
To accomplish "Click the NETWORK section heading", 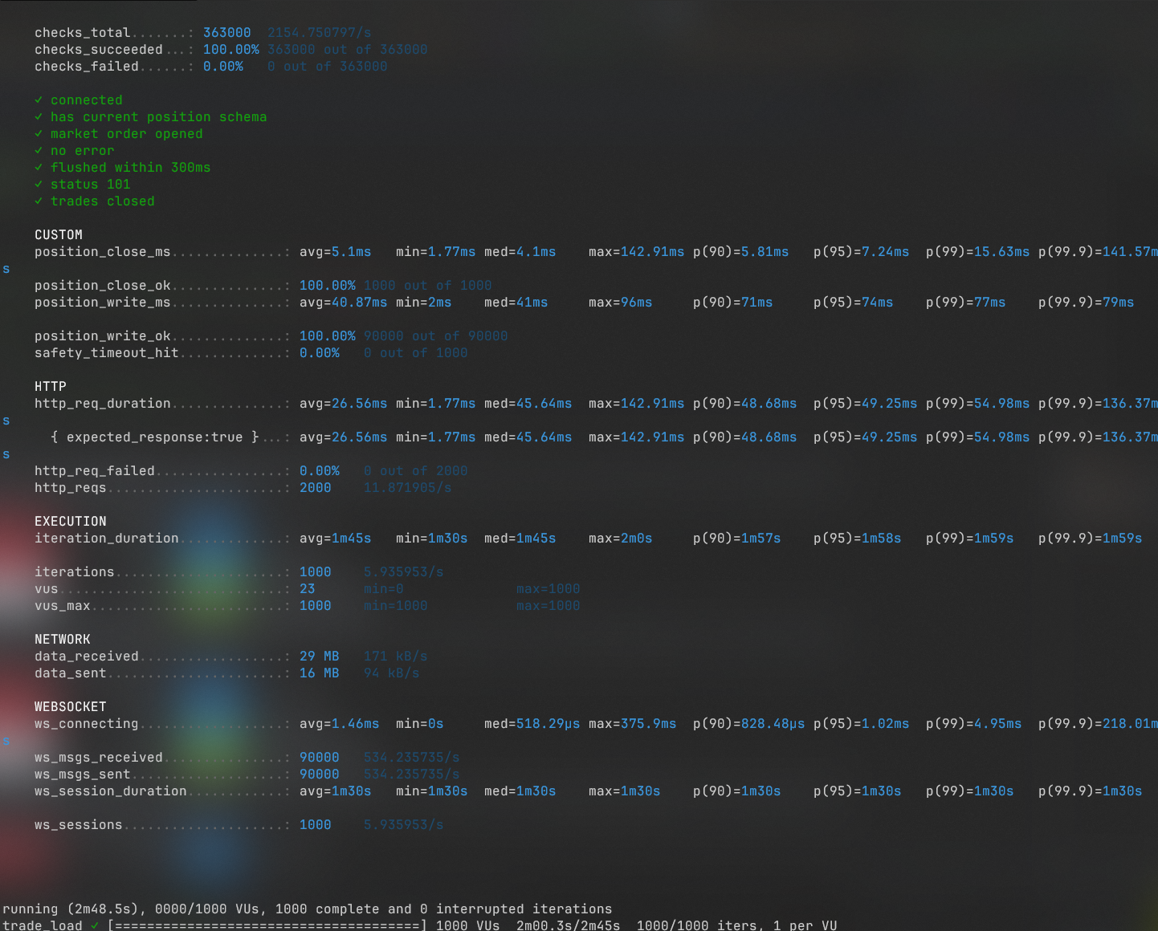I will tap(63, 640).
